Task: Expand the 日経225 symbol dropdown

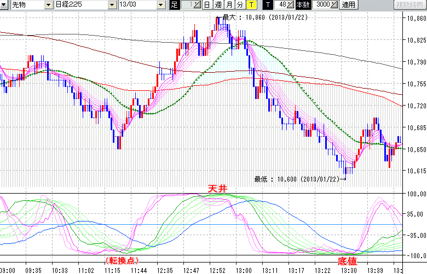Action: click(x=112, y=5)
